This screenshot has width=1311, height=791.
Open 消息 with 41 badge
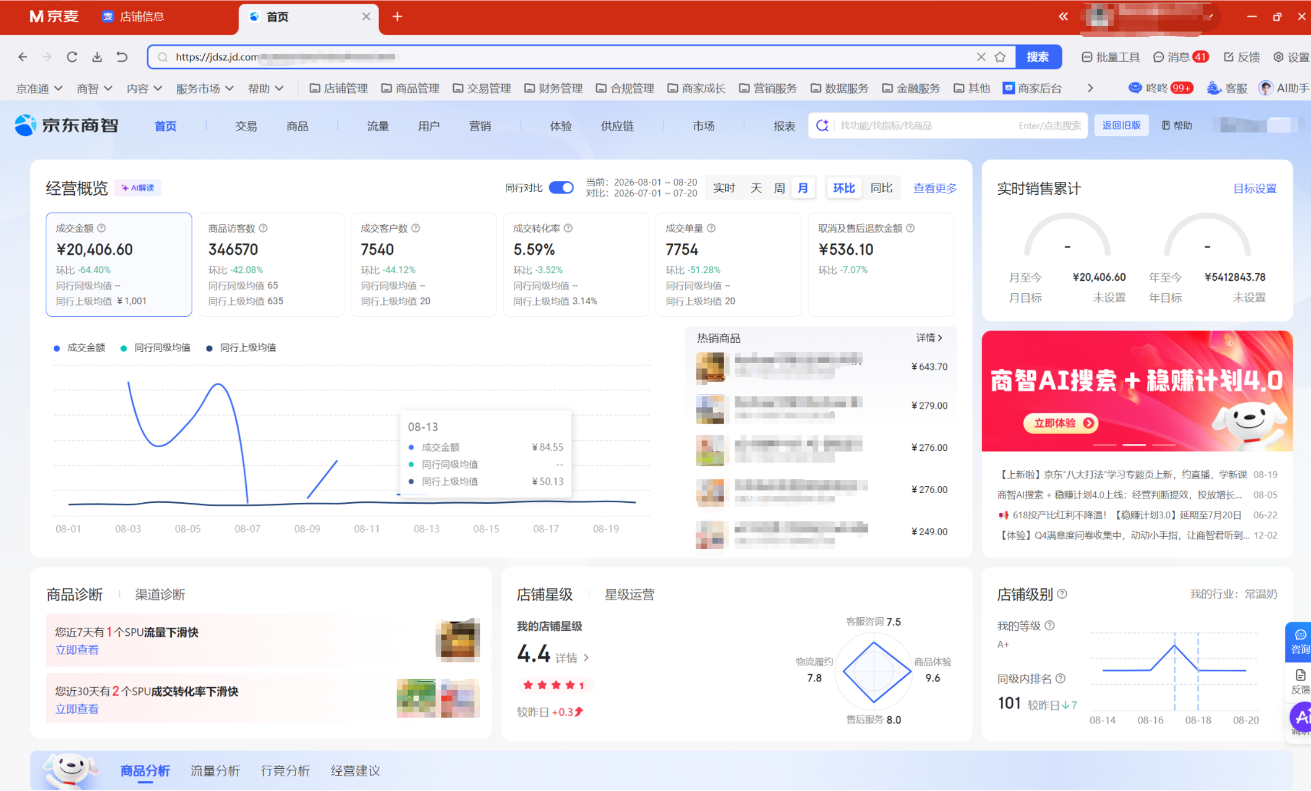coord(1181,57)
